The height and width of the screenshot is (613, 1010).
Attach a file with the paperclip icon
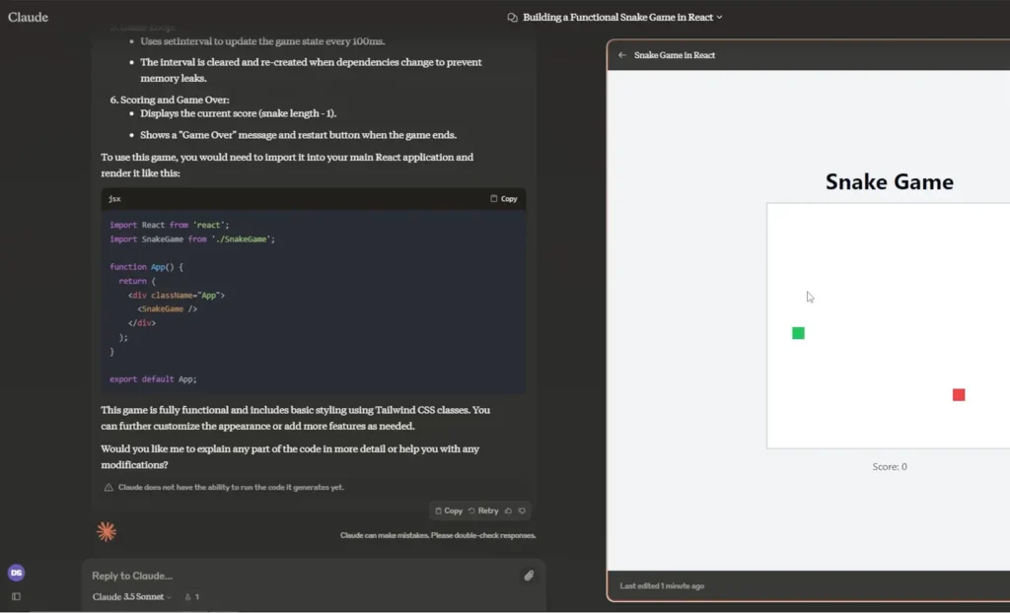[x=529, y=576]
